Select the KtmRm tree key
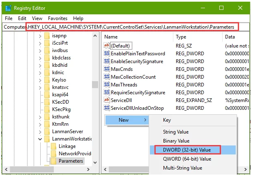The image size is (253, 177). [x=60, y=124]
